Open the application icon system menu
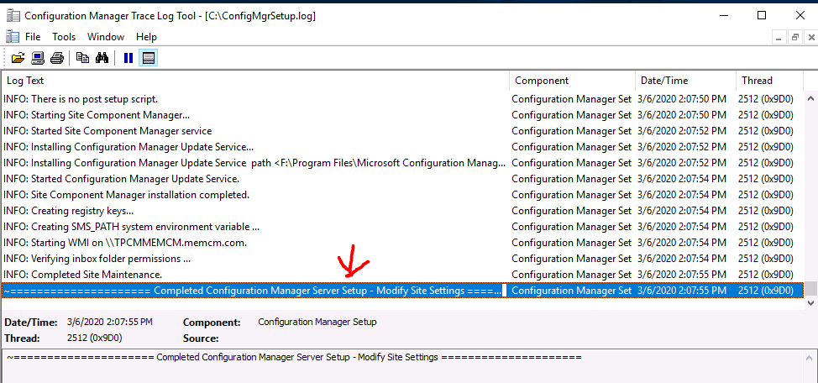 pos(13,16)
